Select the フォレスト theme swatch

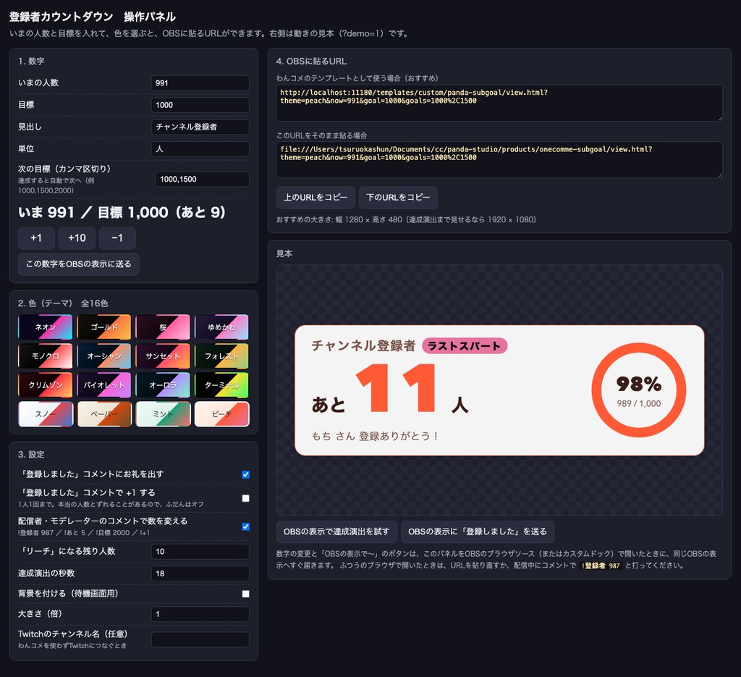tap(221, 356)
